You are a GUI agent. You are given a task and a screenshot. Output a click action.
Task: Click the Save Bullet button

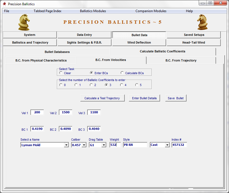pyautogui.click(x=176, y=98)
